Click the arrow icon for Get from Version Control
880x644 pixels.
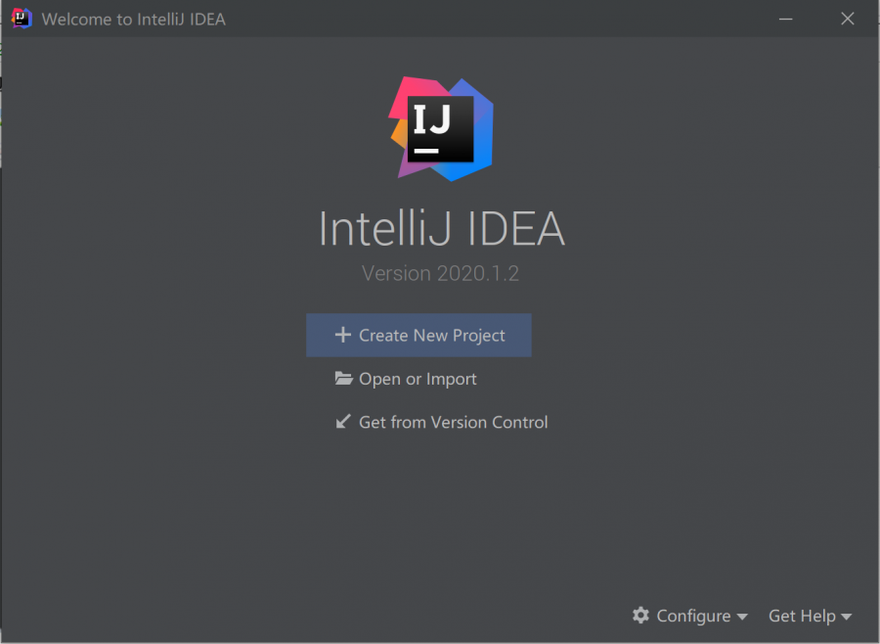343,422
